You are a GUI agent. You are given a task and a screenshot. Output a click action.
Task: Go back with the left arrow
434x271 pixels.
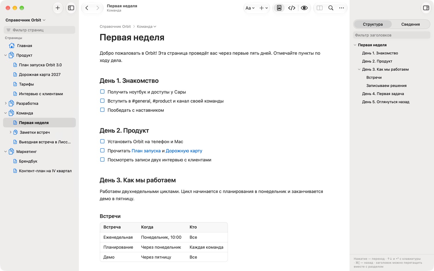(x=87, y=8)
